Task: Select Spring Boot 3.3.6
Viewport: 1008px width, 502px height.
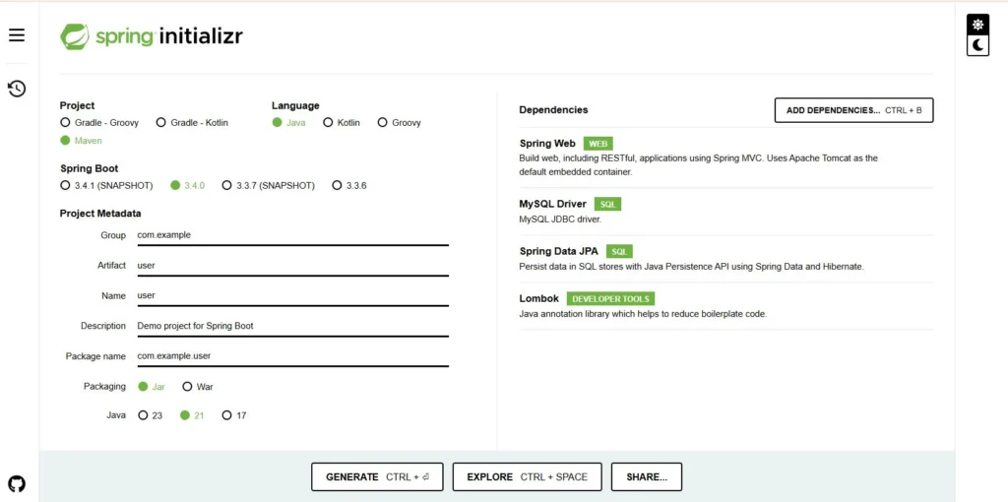Action: [x=349, y=186]
